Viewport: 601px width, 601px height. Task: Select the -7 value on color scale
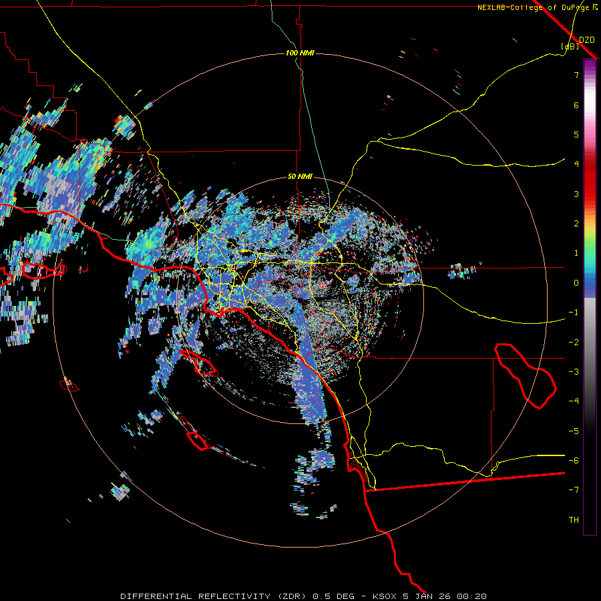[x=574, y=490]
